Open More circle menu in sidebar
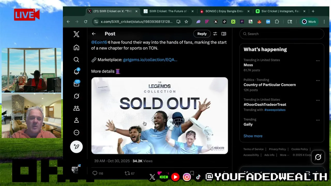Image resolution: width=331 pixels, height=186 pixels. point(76,133)
